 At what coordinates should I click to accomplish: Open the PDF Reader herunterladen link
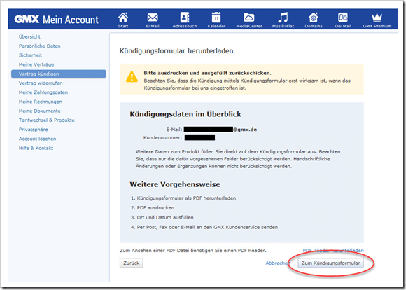click(x=333, y=250)
